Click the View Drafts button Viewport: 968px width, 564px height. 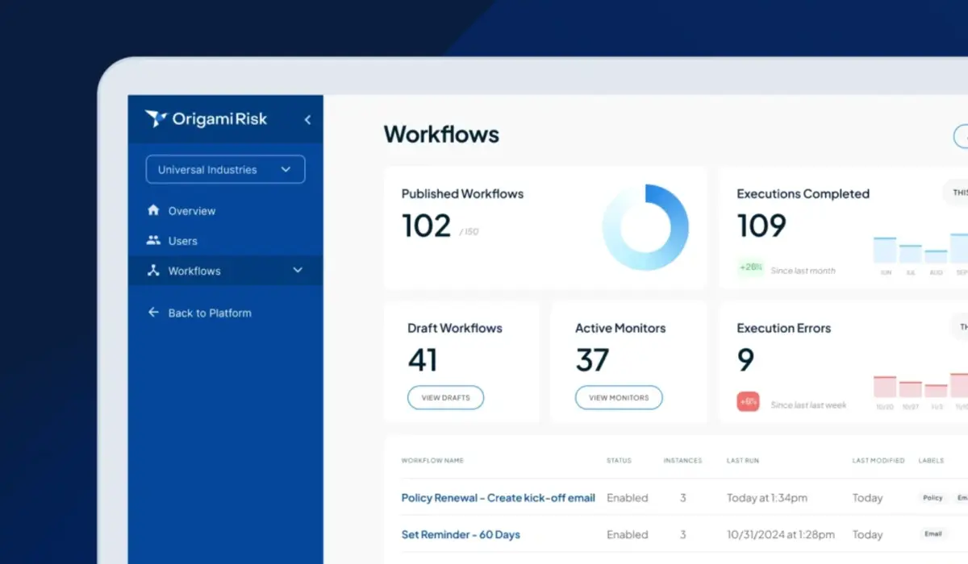point(445,397)
